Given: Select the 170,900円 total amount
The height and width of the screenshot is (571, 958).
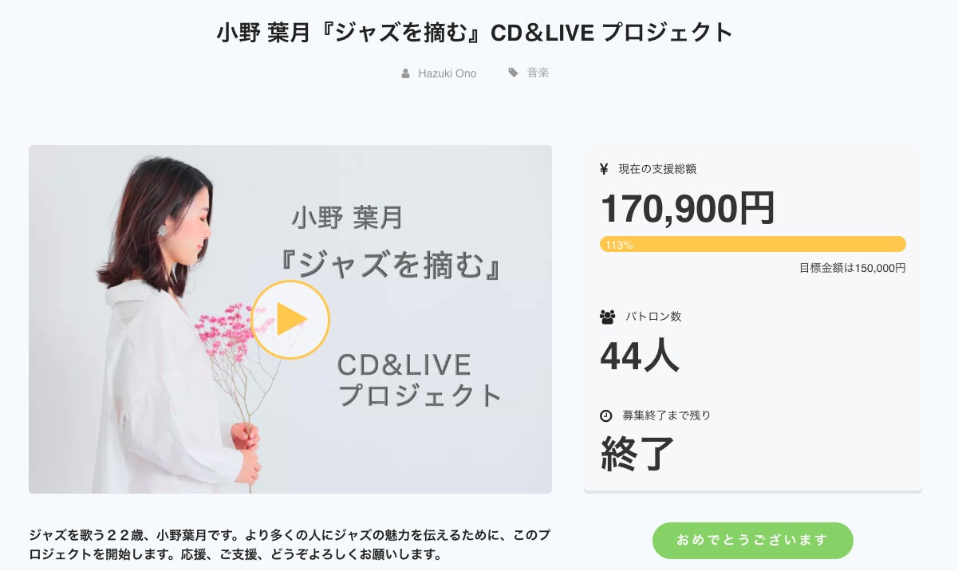Looking at the screenshot, I should [687, 209].
